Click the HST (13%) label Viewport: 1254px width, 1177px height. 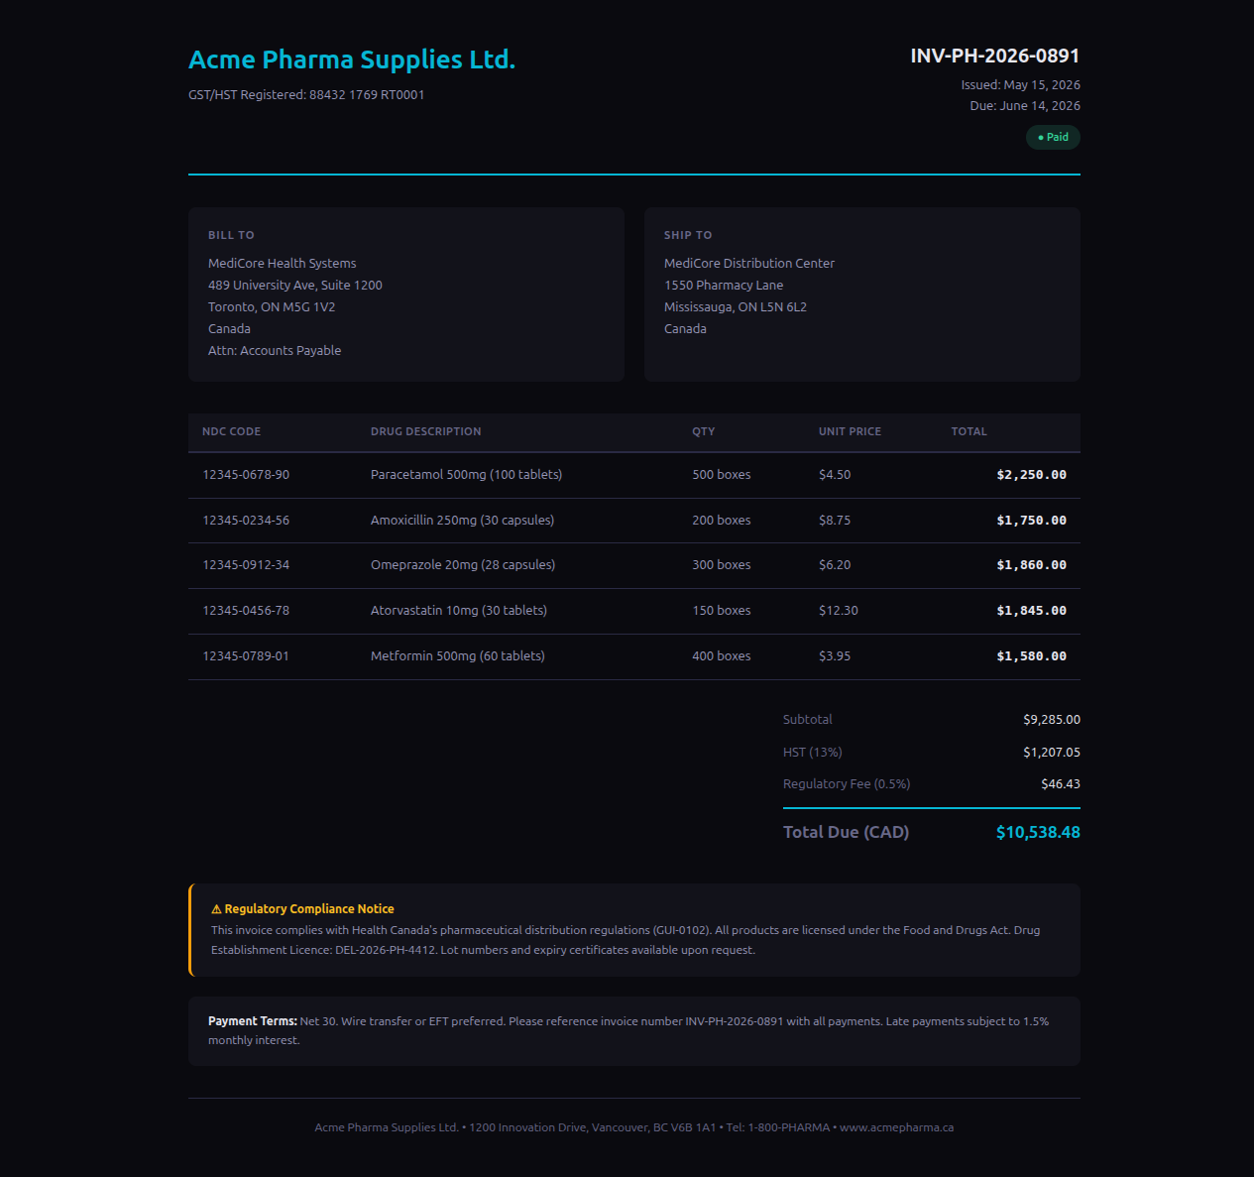click(x=813, y=753)
